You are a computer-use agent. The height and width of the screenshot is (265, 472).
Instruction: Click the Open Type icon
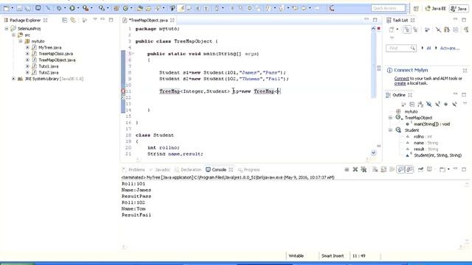pos(139,8)
